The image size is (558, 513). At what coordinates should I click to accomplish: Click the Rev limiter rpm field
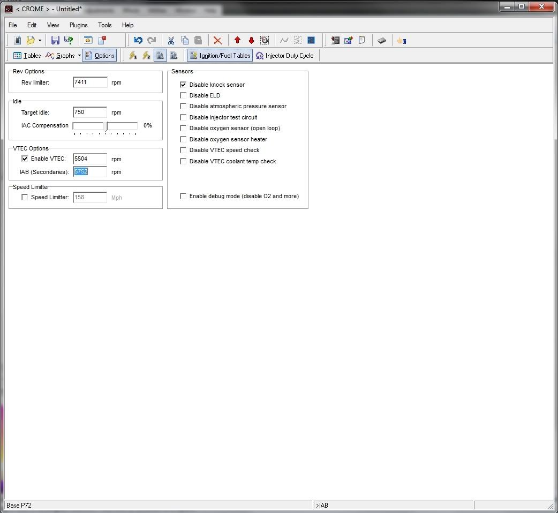90,82
